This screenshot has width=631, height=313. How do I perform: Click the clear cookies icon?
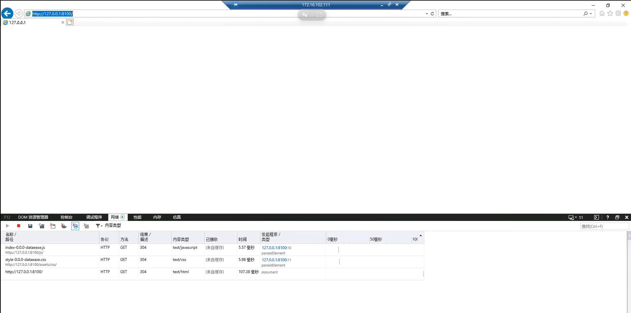click(x=64, y=226)
